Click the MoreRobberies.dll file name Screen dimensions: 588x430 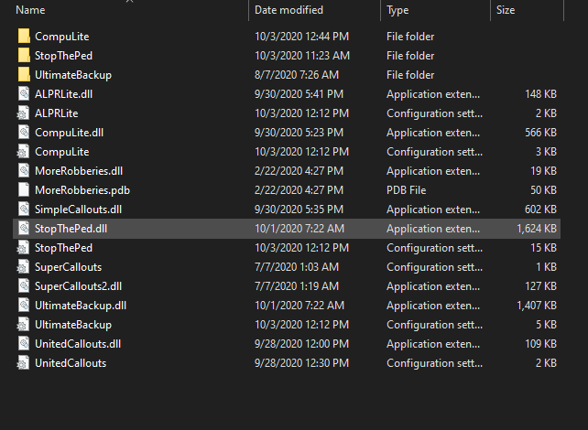coord(77,171)
